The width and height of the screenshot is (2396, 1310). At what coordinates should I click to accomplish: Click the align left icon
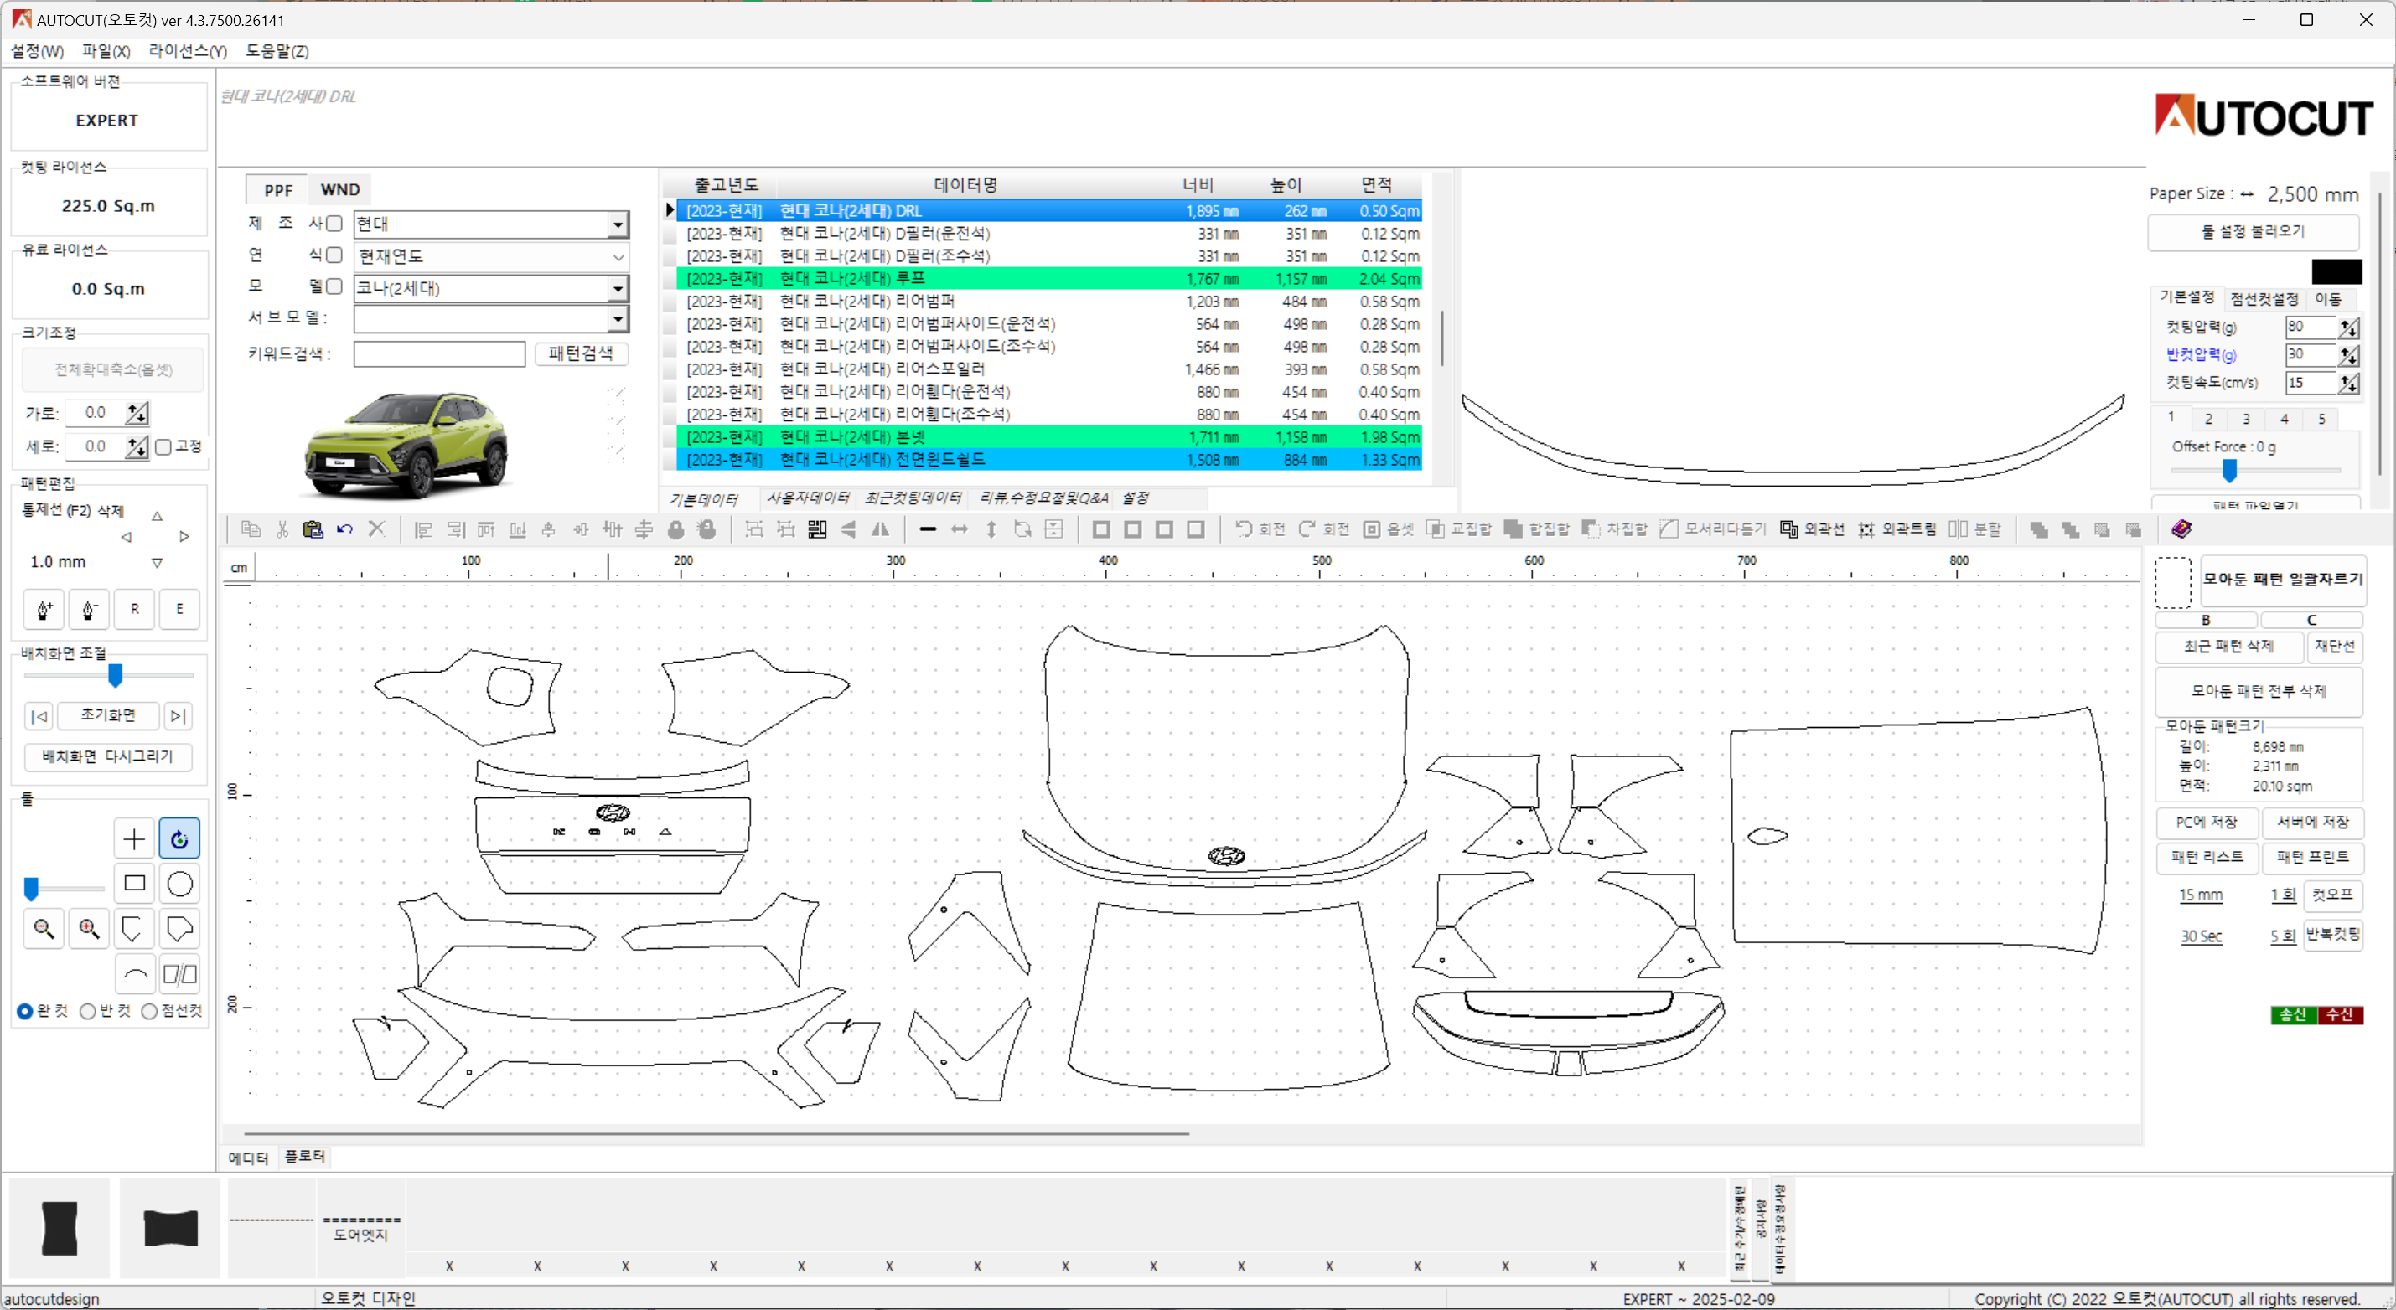[423, 529]
